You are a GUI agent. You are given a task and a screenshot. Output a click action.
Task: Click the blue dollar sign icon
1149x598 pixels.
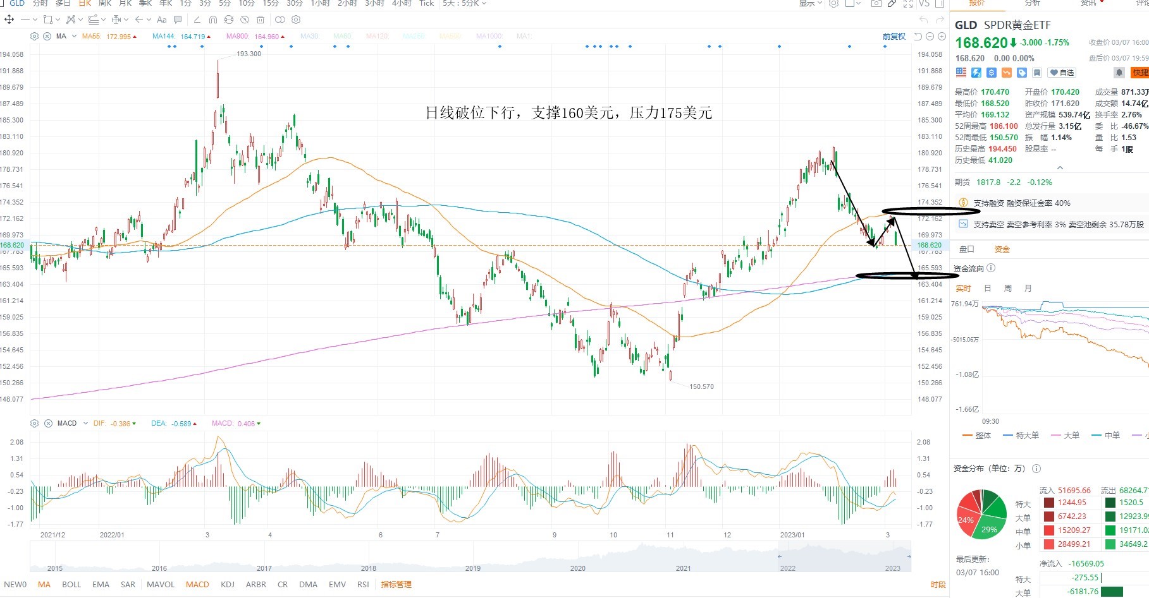(992, 73)
